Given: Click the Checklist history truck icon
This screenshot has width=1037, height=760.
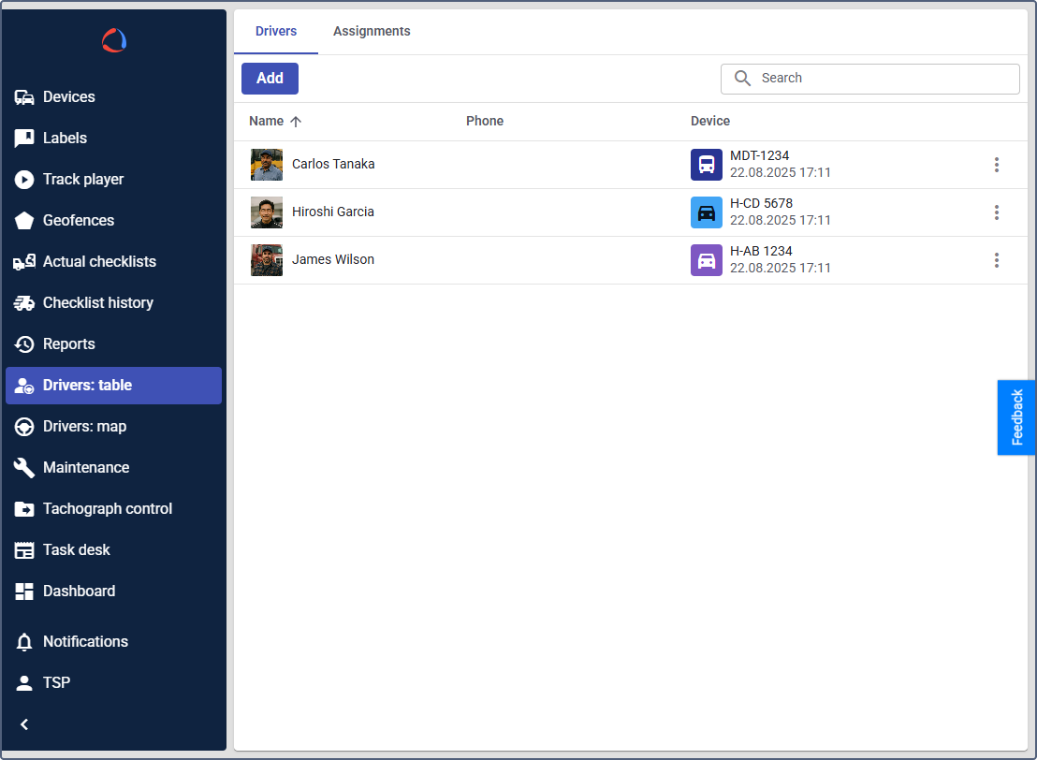Looking at the screenshot, I should coord(24,303).
